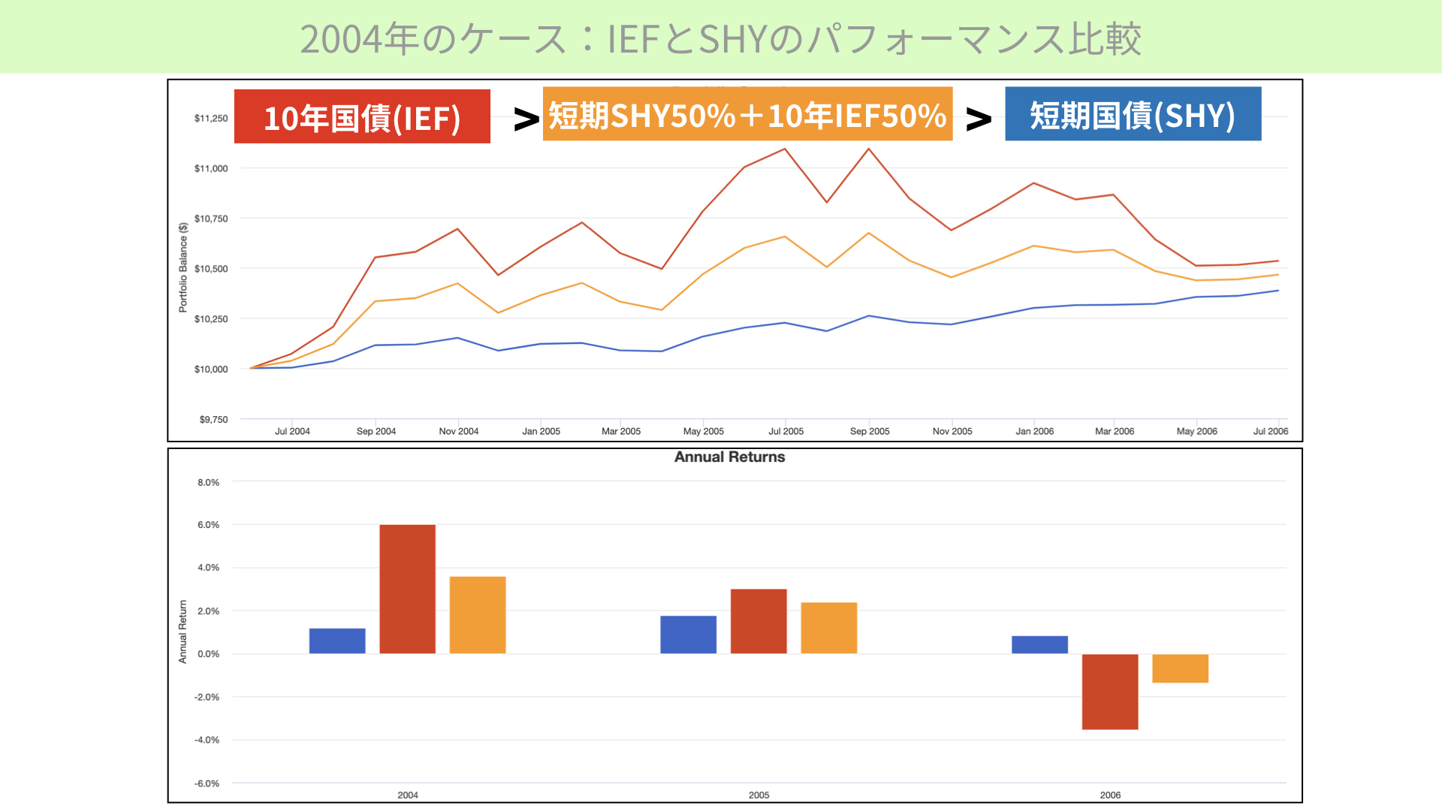
Task: Click the Nov 2004 x-axis label
Action: pyautogui.click(x=458, y=431)
